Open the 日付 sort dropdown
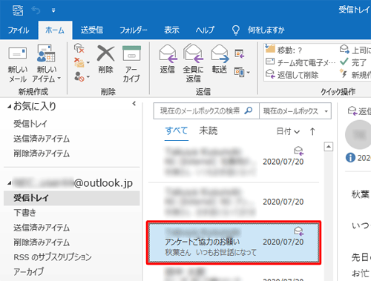The height and width of the screenshot is (281, 371). pyautogui.click(x=288, y=131)
